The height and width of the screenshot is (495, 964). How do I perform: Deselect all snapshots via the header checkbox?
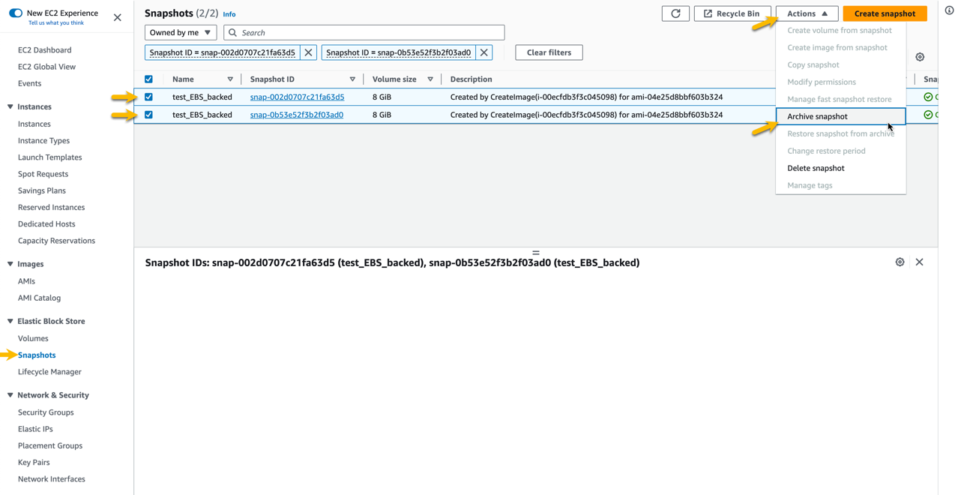click(148, 78)
